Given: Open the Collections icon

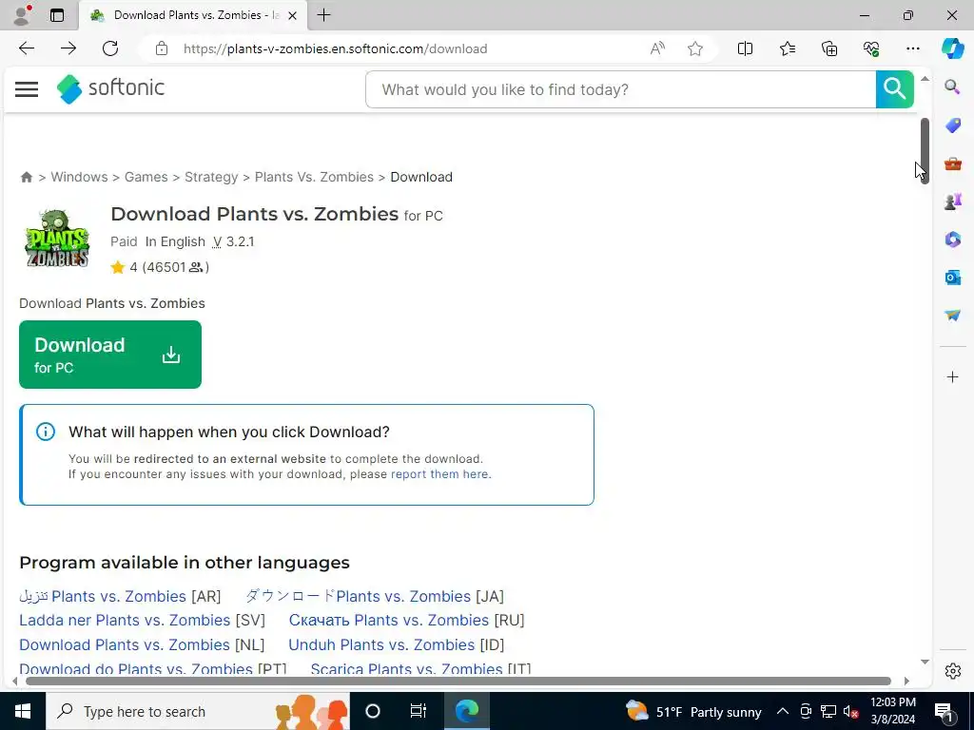Looking at the screenshot, I should point(829,48).
